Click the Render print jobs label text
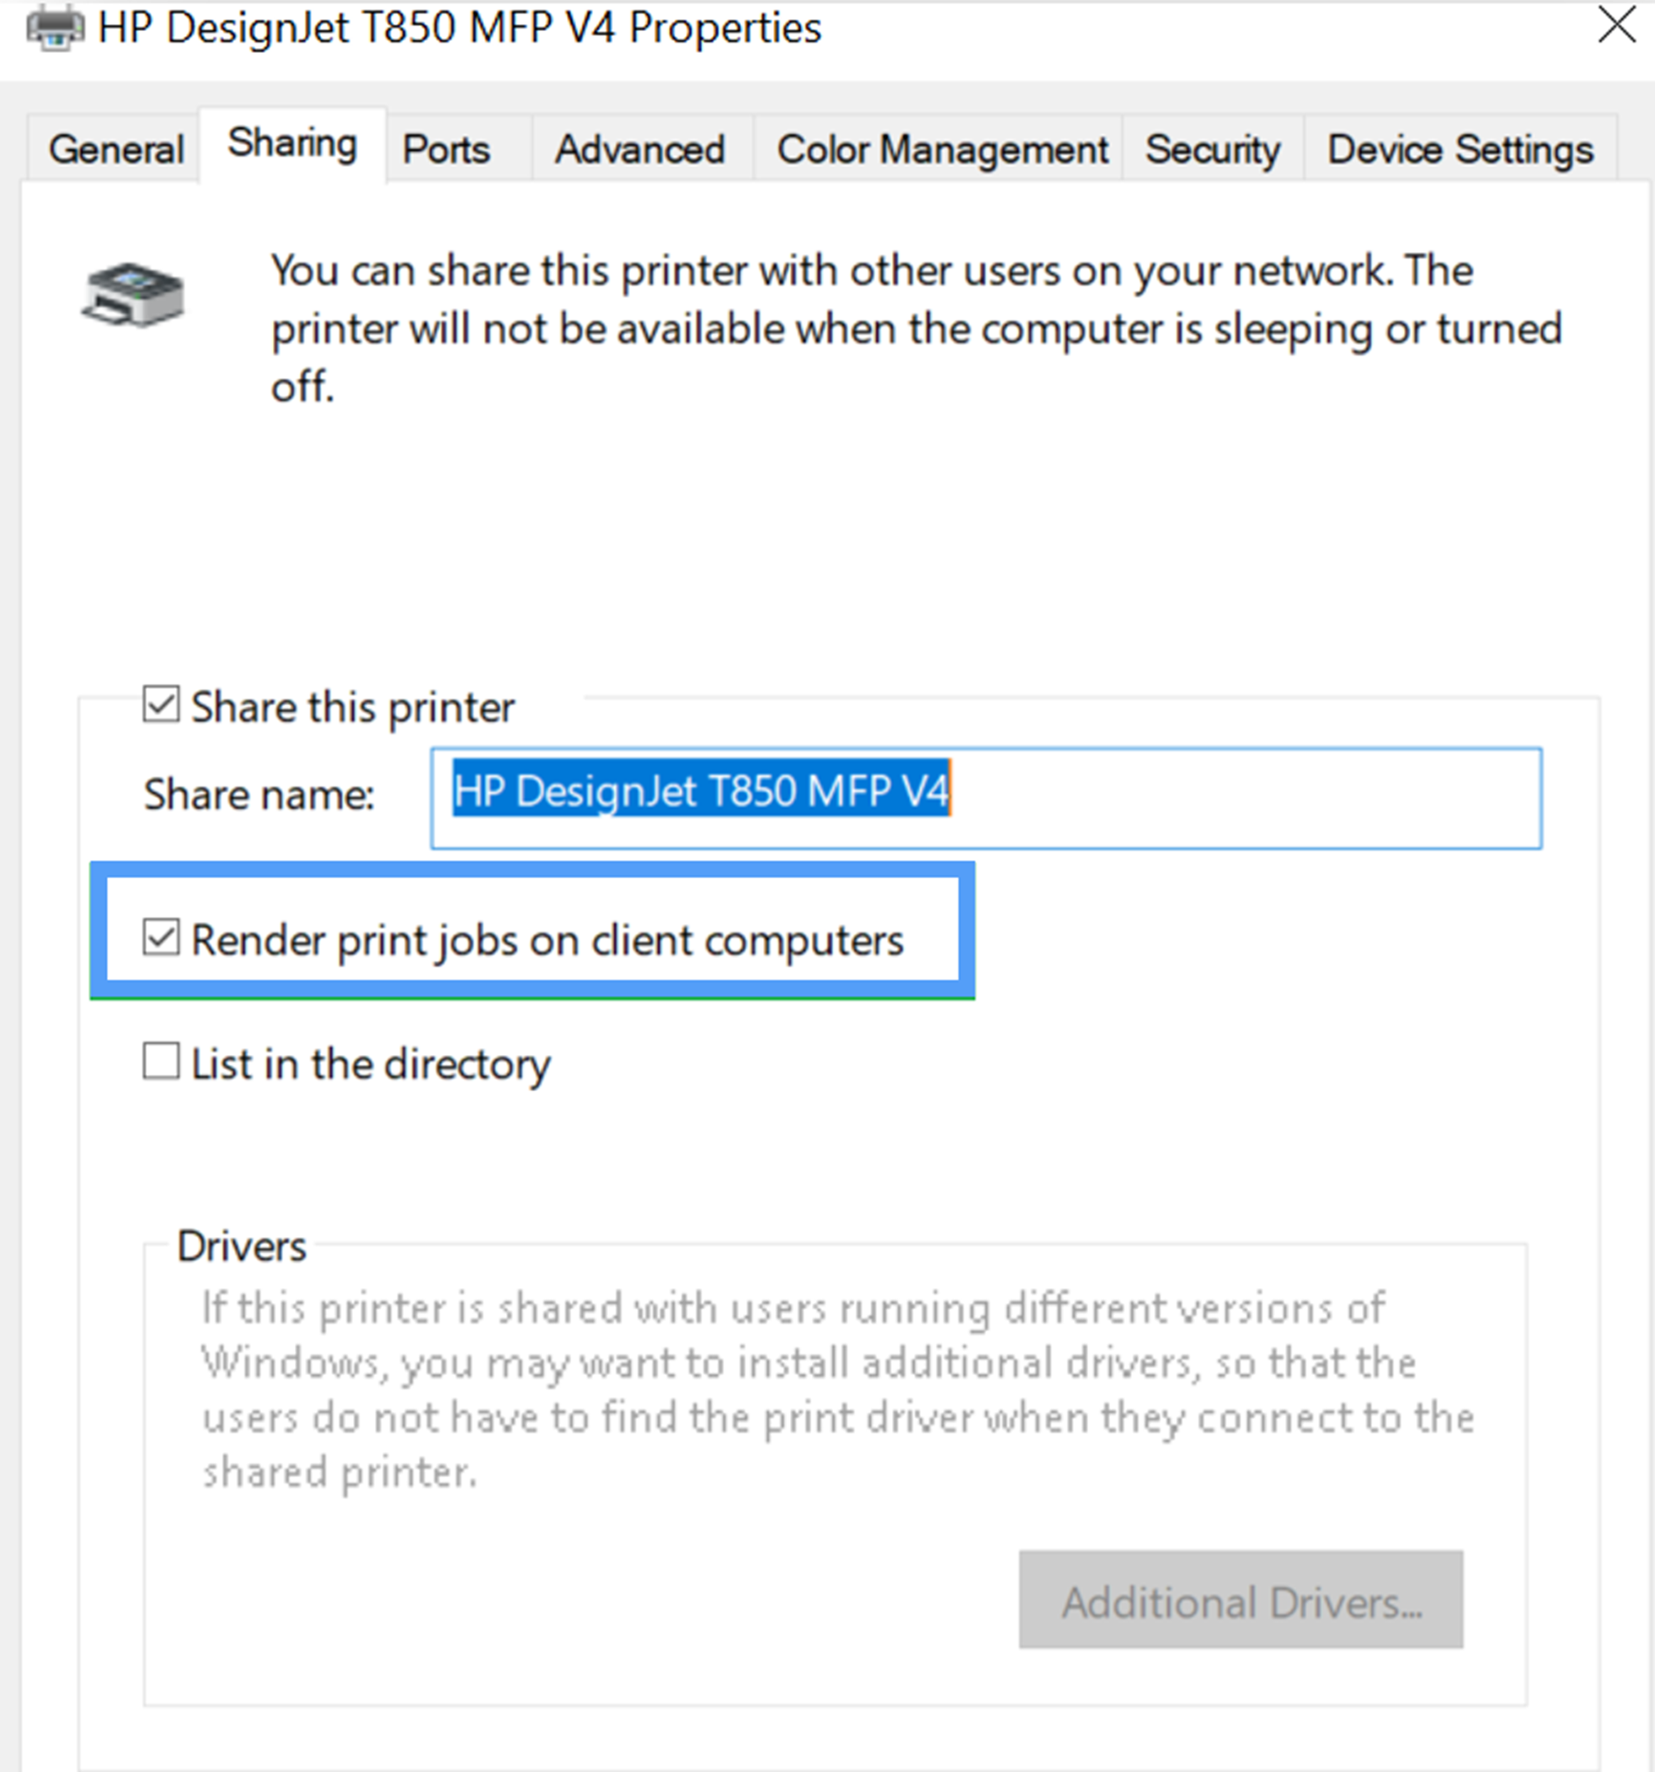 click(548, 940)
